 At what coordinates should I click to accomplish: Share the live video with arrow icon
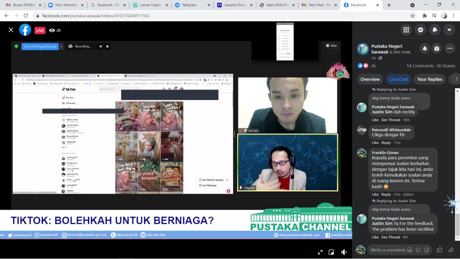(452, 250)
